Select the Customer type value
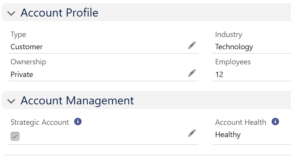The width and height of the screenshot is (291, 156). coord(27,47)
